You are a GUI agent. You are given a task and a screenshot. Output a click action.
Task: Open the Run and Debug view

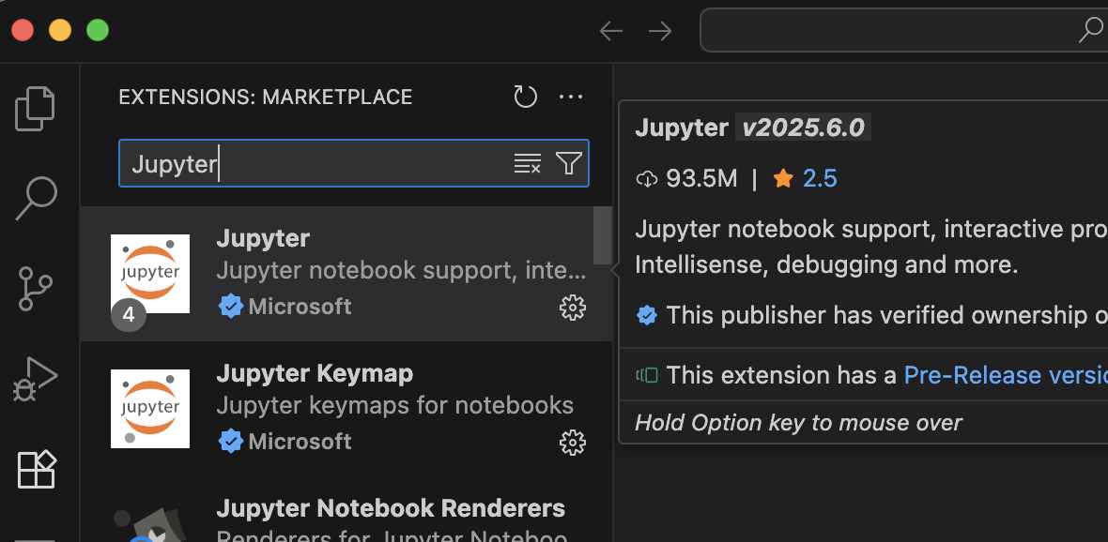coord(35,379)
